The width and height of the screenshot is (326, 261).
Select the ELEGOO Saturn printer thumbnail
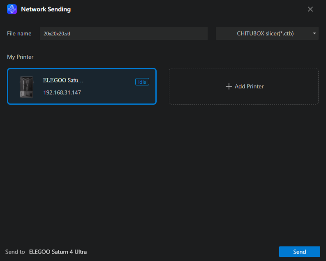point(27,87)
